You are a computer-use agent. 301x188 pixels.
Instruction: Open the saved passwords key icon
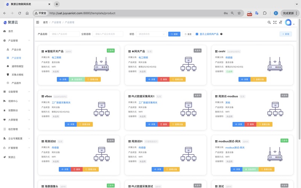(x=225, y=13)
